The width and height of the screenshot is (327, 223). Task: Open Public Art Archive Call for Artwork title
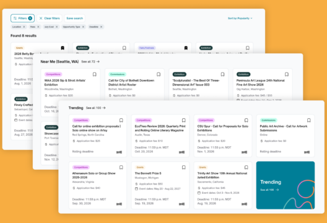(x=284, y=128)
